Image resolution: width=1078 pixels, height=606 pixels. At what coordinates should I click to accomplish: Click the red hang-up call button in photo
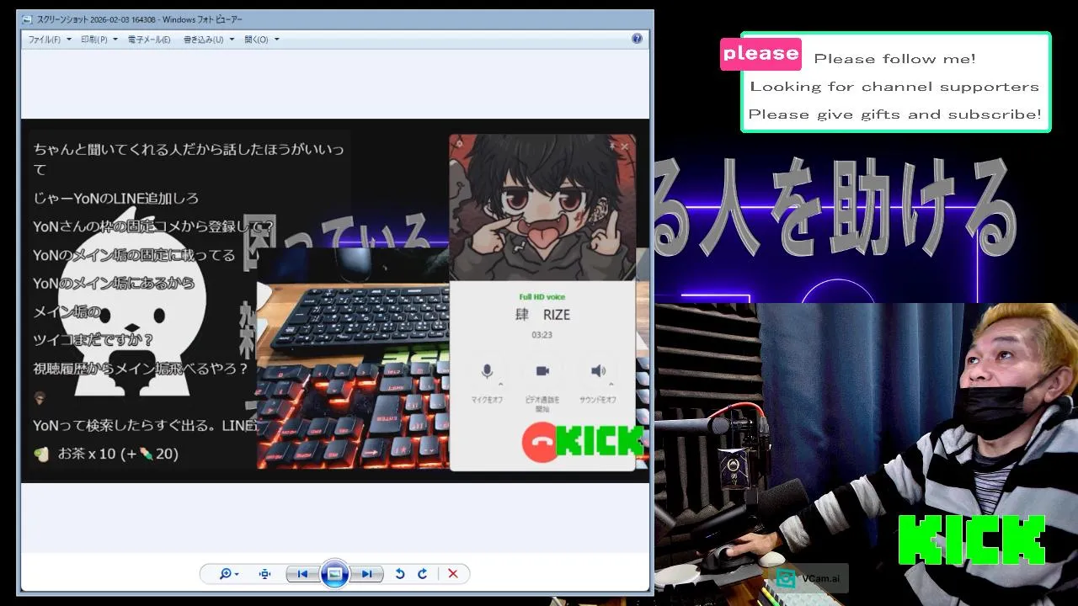coord(540,443)
